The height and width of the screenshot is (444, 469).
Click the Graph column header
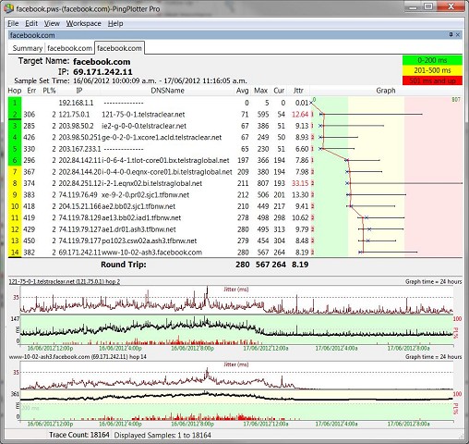(x=386, y=91)
